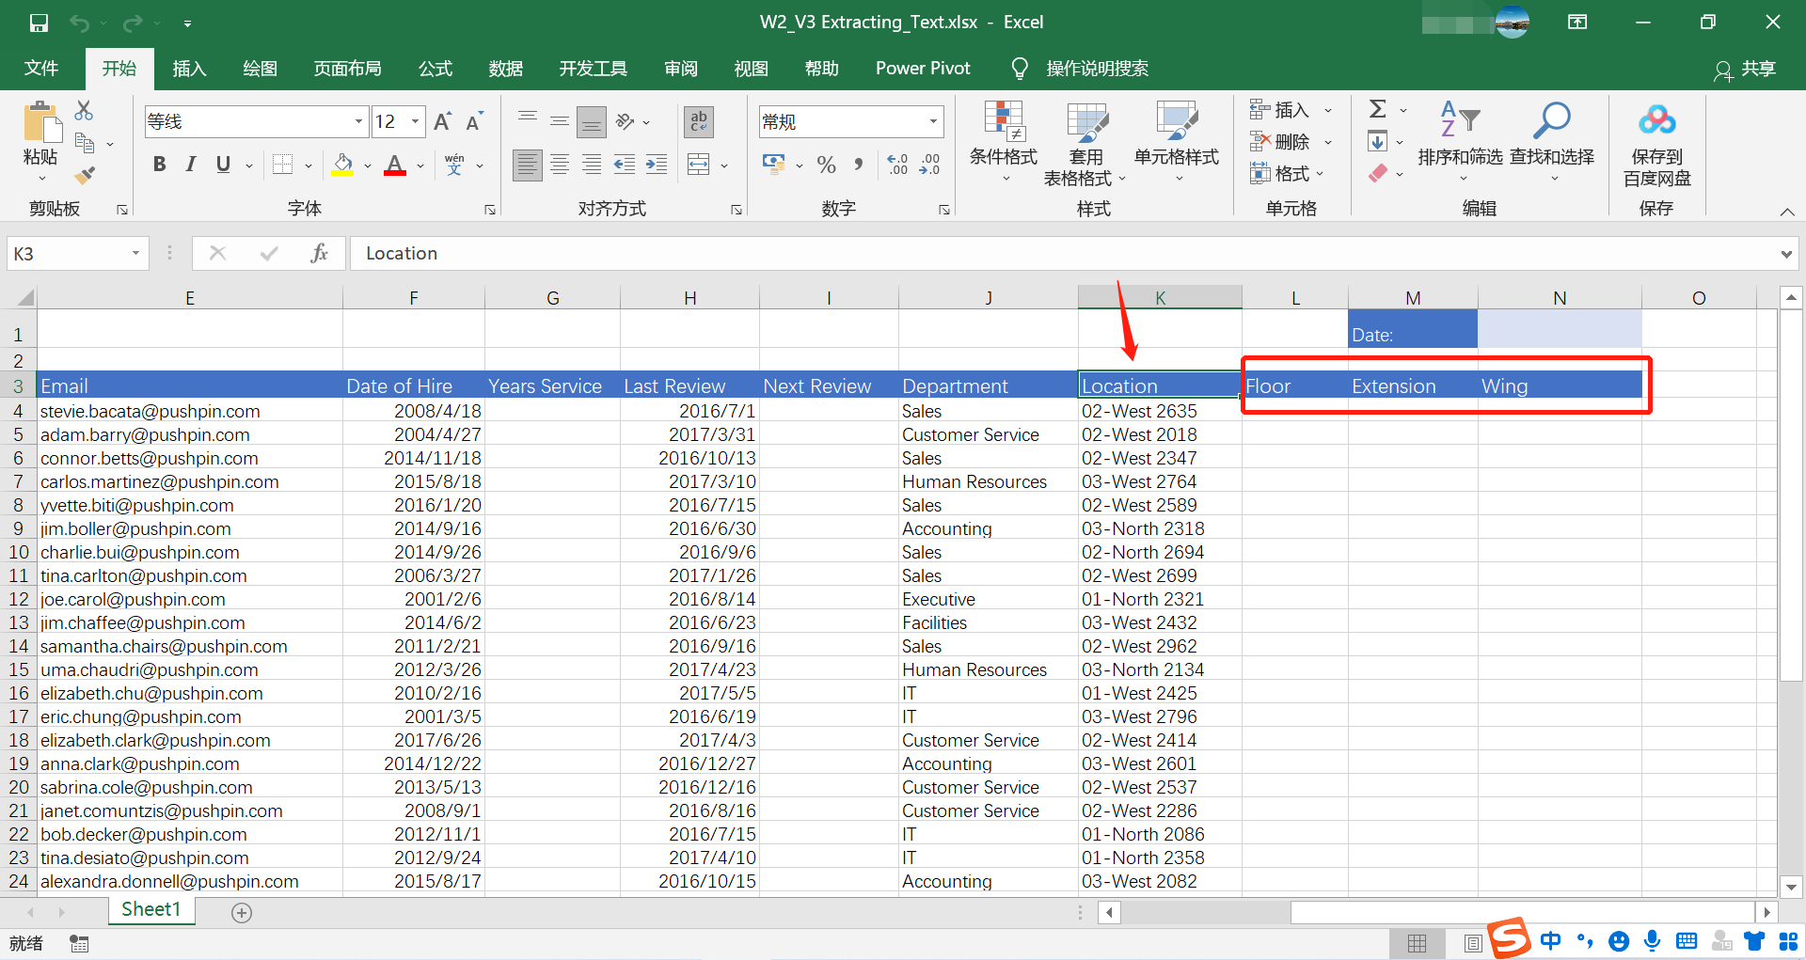Toggle italic formatting
This screenshot has height=960, width=1806.
click(x=191, y=165)
